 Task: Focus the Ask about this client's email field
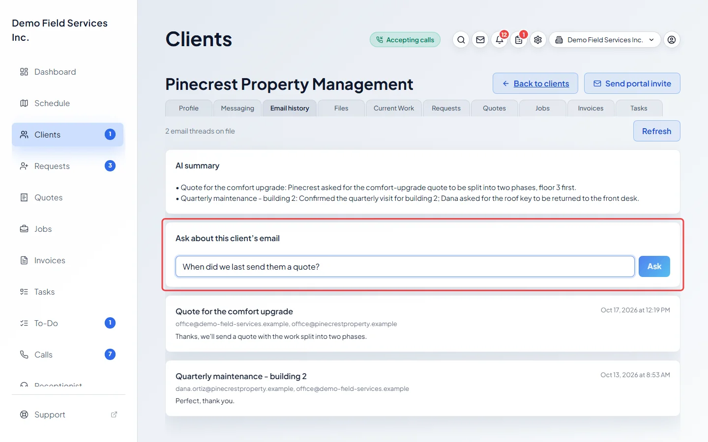405,266
